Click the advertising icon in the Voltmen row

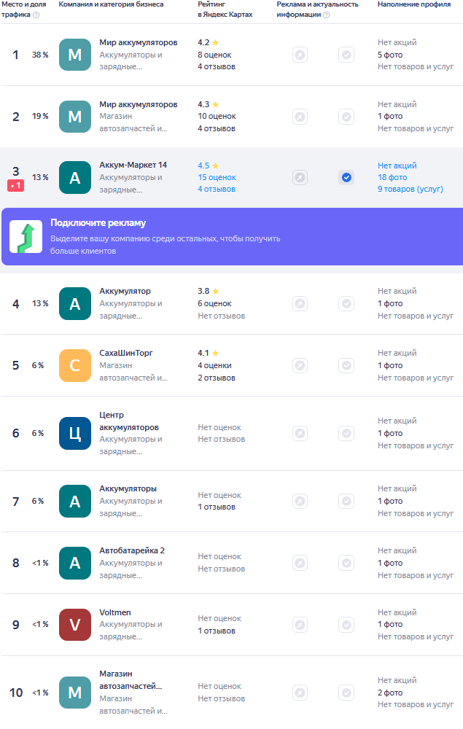tap(300, 625)
